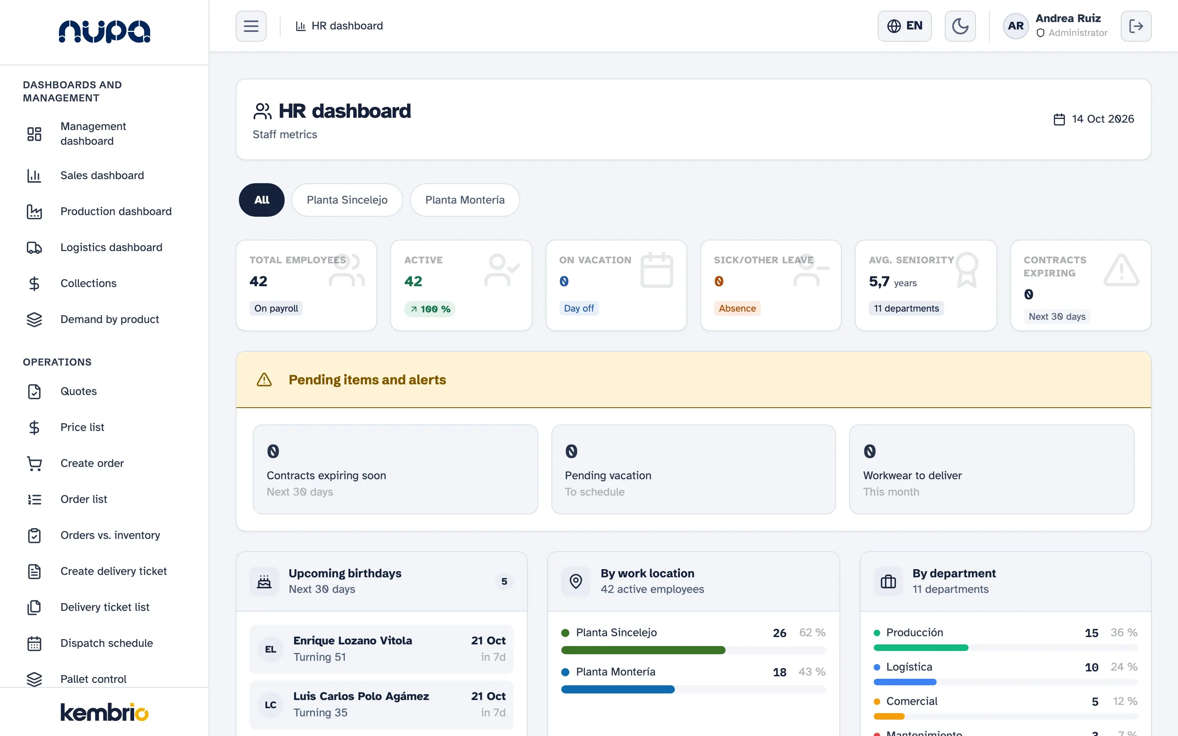Select Luis Carlos Polo Agámez birthday row
Viewport: 1178px width, 736px height.
tap(381, 705)
